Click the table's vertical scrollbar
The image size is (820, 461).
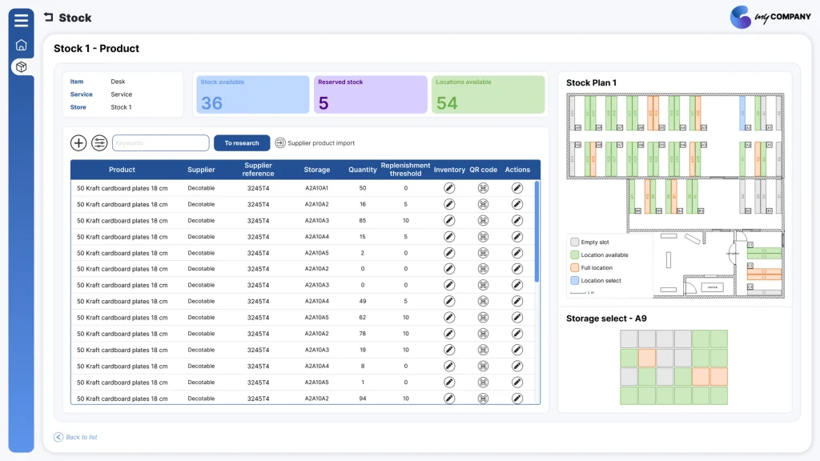(537, 231)
